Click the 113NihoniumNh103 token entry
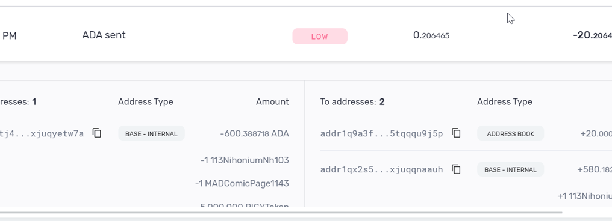The height and width of the screenshot is (221, 612). pos(245,160)
